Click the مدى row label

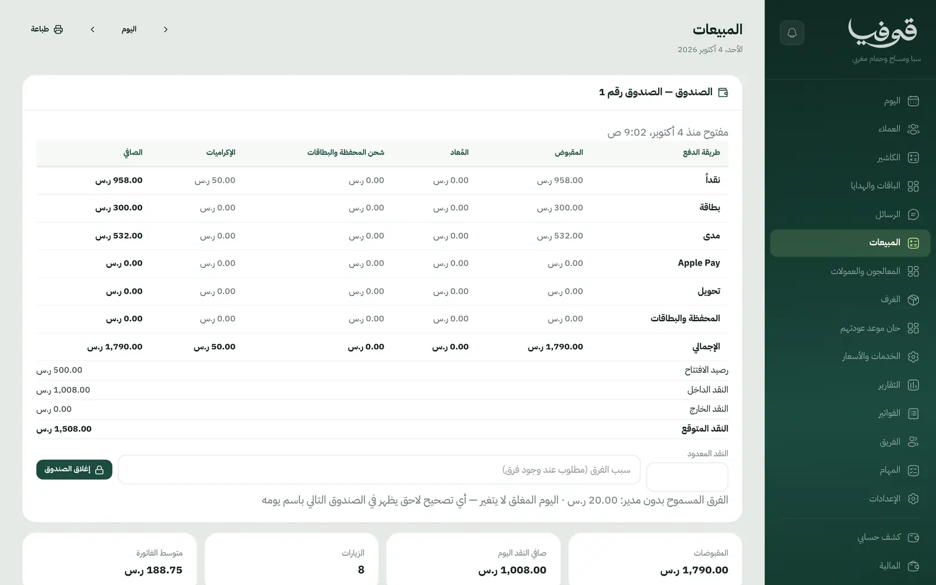(x=711, y=236)
